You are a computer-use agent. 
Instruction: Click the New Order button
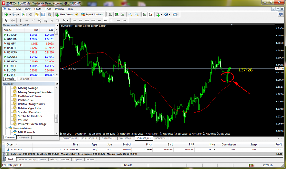click(64, 15)
